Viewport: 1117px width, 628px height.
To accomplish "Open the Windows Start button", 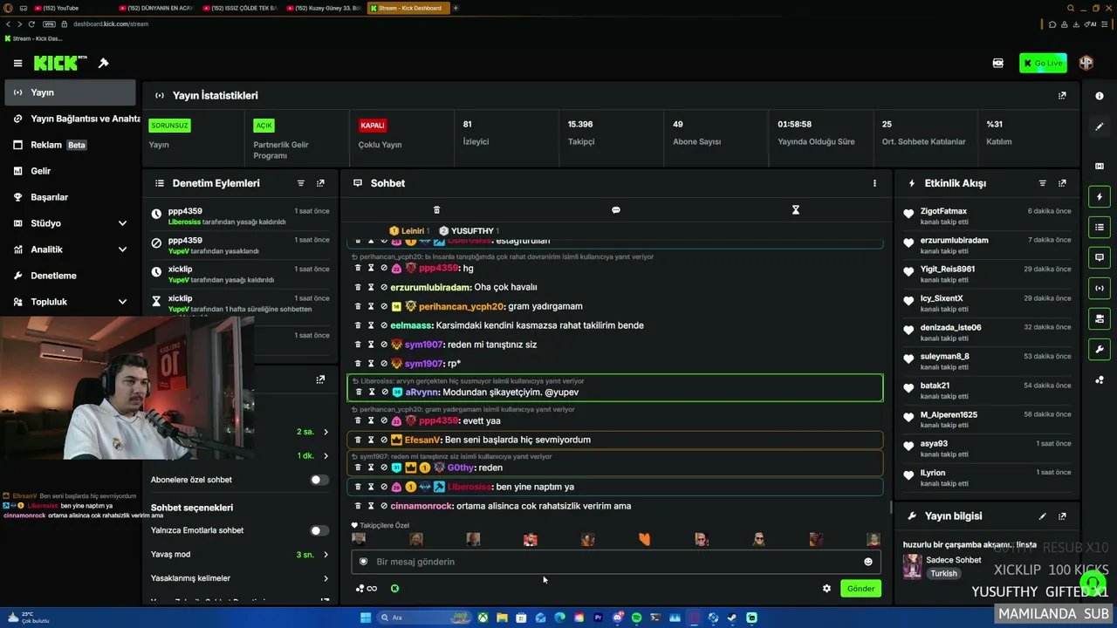I will (366, 618).
